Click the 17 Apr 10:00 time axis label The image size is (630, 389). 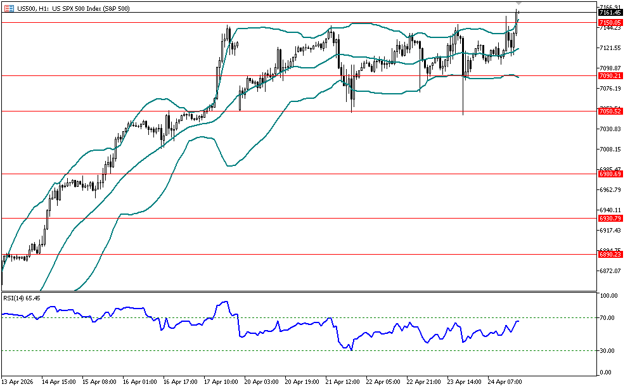(222, 382)
